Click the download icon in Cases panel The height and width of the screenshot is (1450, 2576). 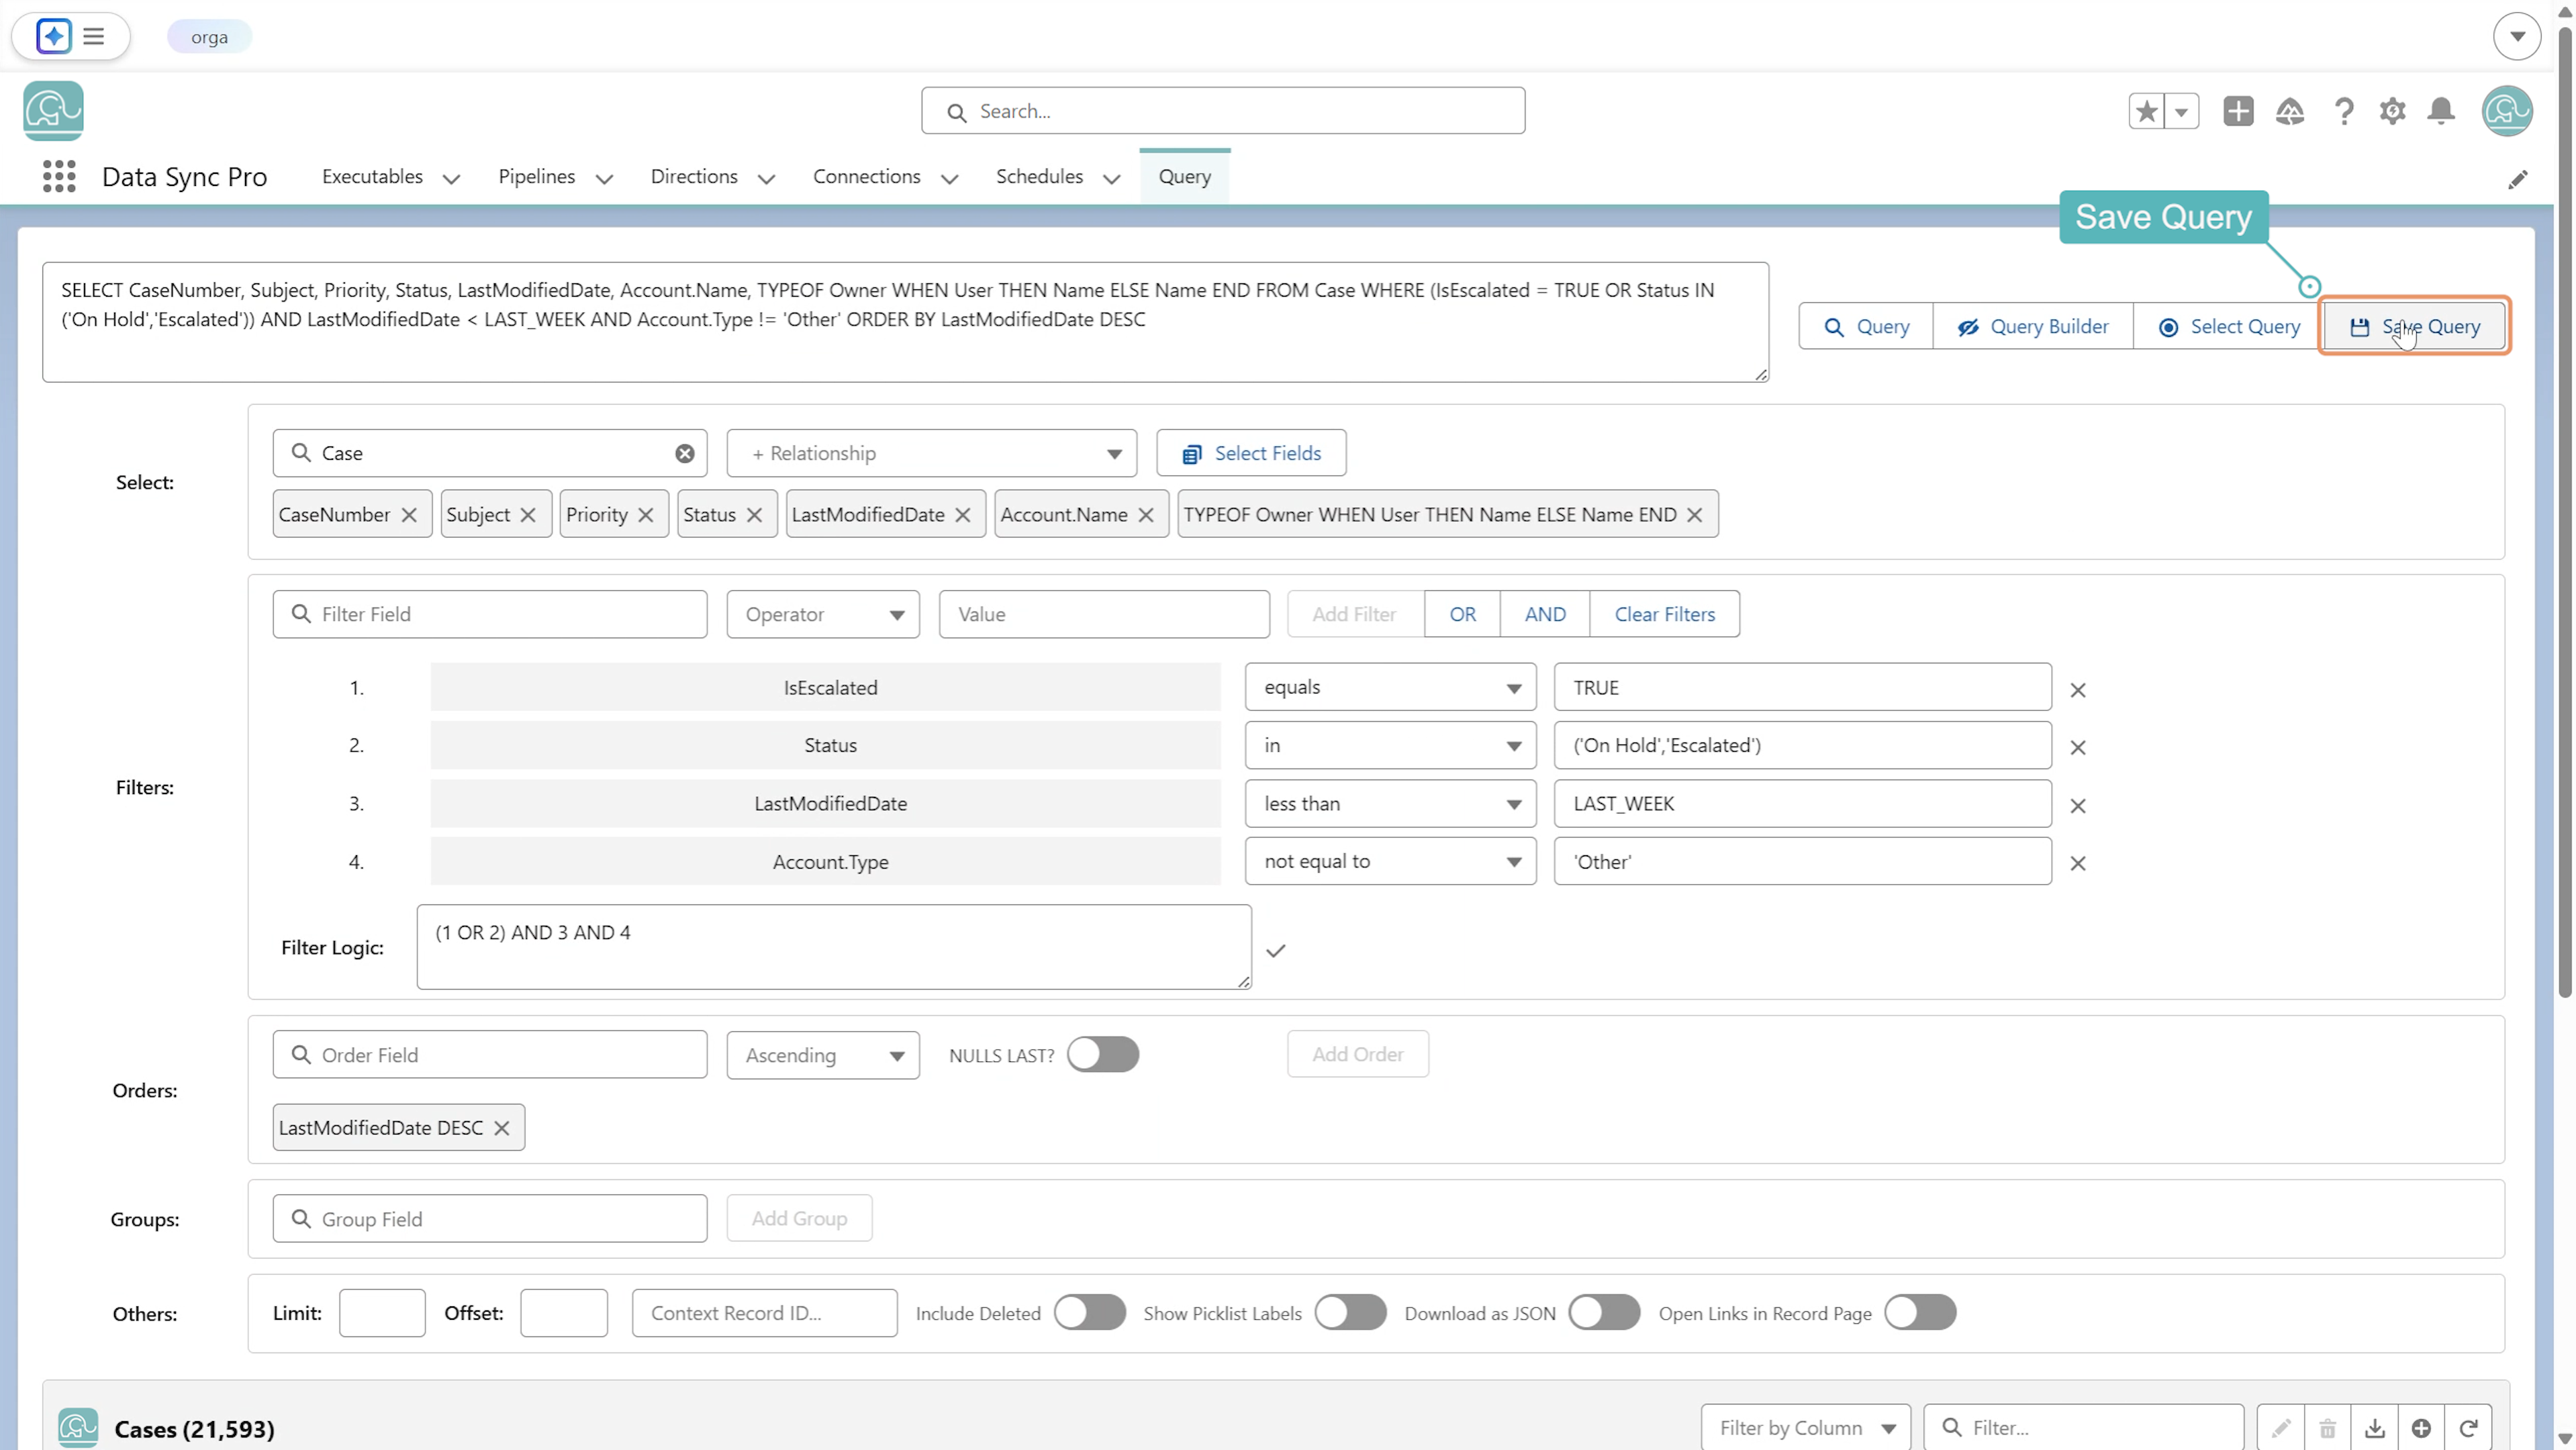pos(2374,1428)
